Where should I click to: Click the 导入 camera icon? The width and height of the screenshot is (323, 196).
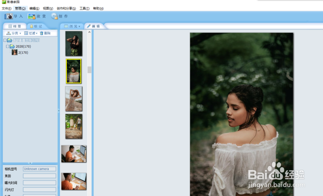(9, 16)
